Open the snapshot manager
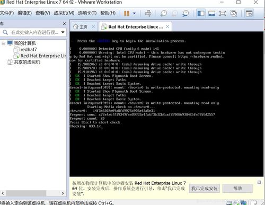 185,13
